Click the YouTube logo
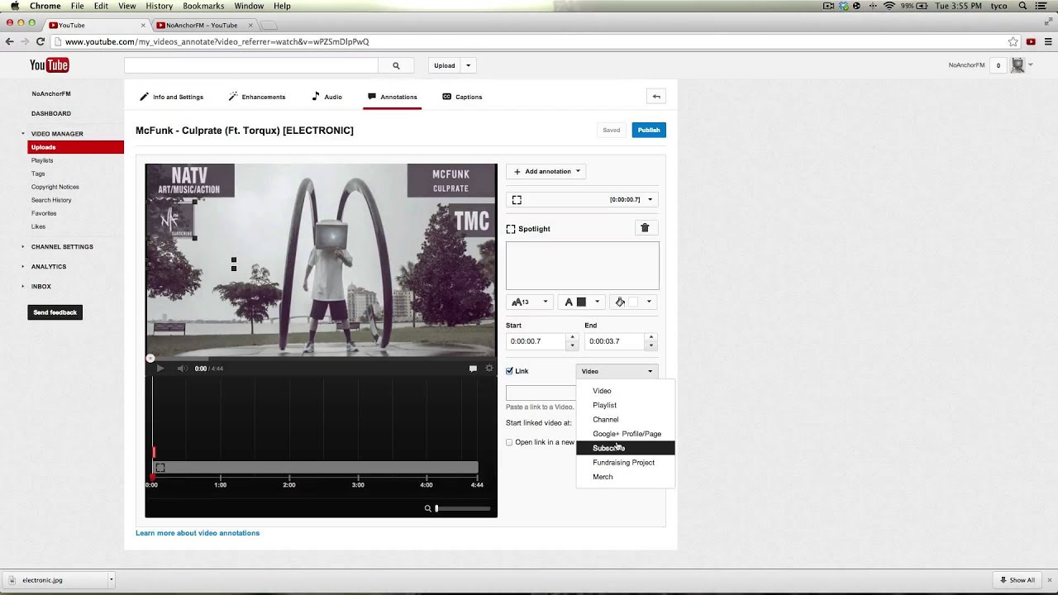Viewport: 1058px width, 595px height. 50,65
